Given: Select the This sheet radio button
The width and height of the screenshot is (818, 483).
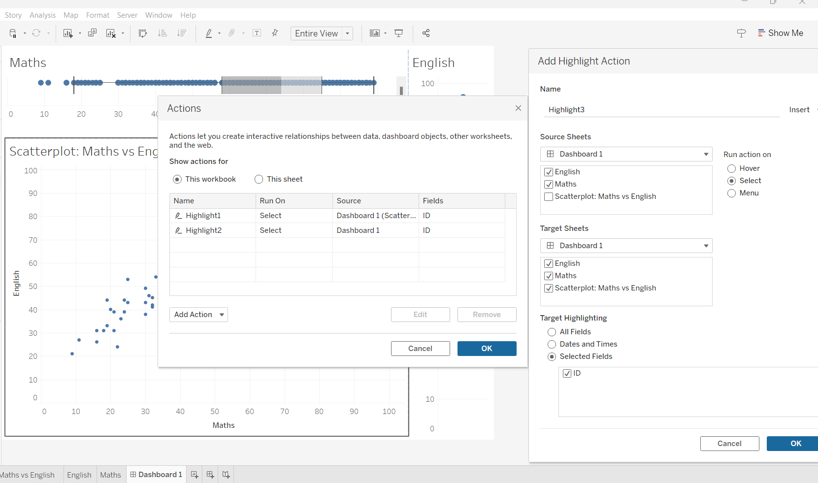Looking at the screenshot, I should [x=259, y=179].
